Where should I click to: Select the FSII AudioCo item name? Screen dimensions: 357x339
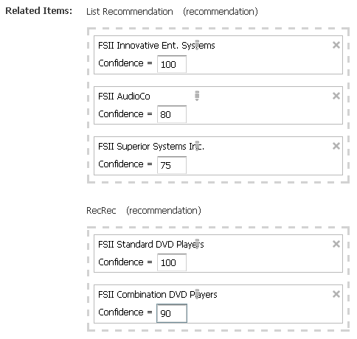click(x=124, y=96)
